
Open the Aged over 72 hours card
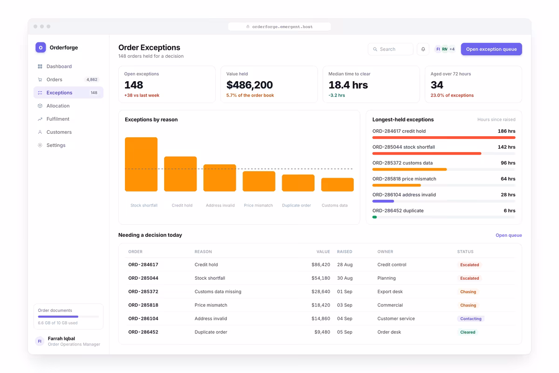pos(474,84)
